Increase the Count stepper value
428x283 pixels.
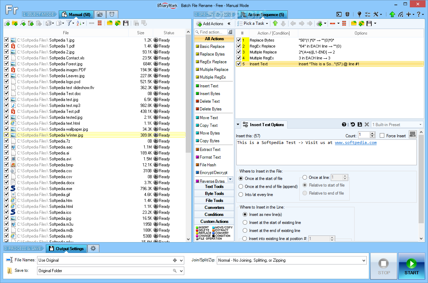tap(372, 133)
